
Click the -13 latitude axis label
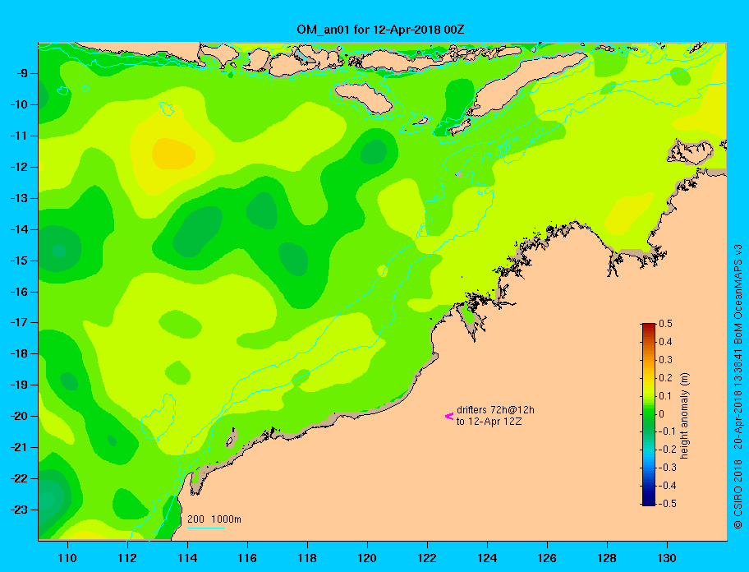point(19,198)
